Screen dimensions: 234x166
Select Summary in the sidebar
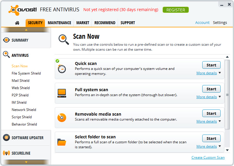26,40
